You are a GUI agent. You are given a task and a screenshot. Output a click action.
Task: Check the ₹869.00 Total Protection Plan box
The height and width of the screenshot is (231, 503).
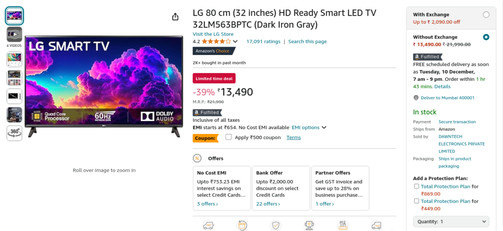pos(417,186)
